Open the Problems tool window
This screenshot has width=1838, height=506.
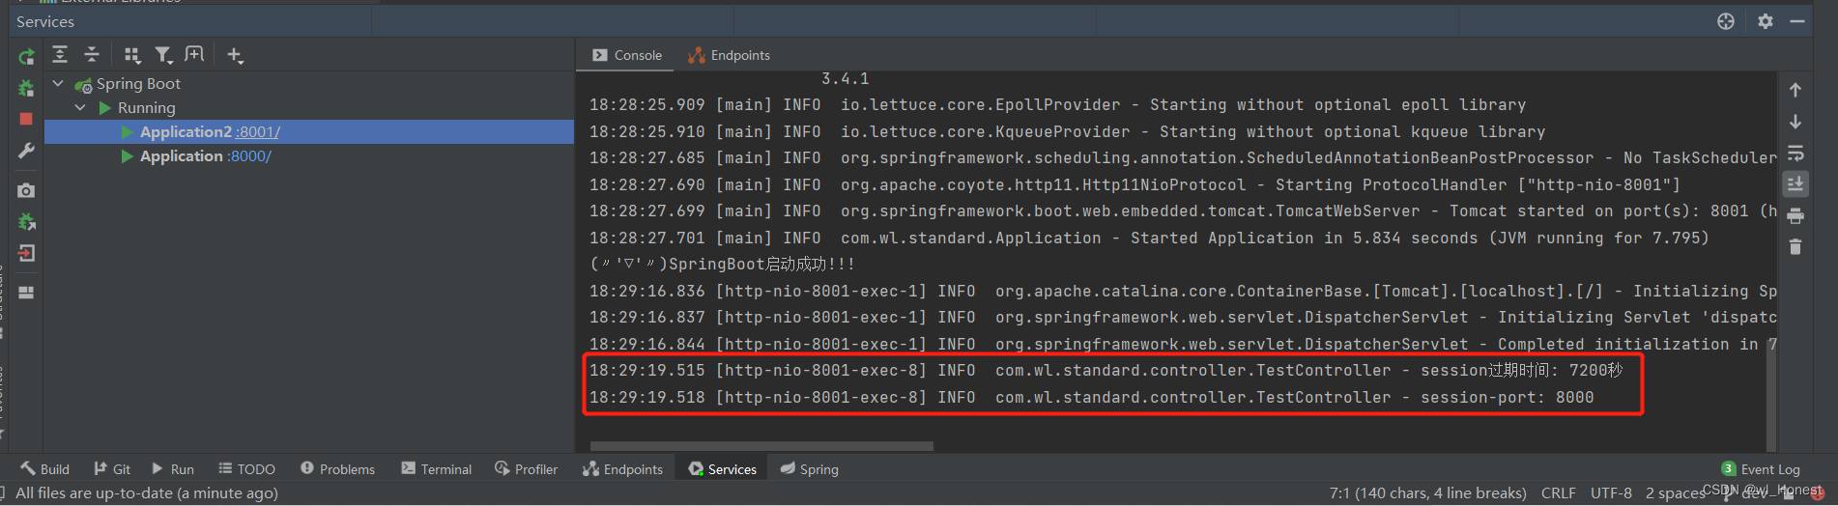click(337, 468)
